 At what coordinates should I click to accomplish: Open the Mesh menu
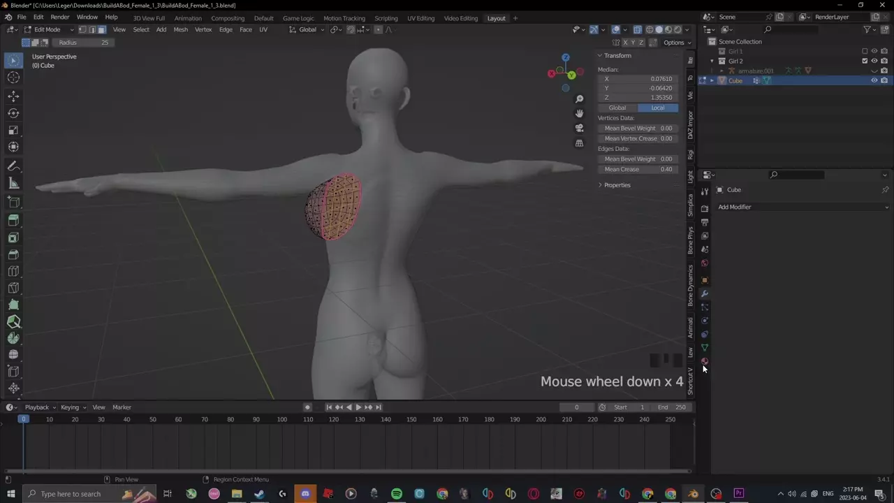[180, 29]
